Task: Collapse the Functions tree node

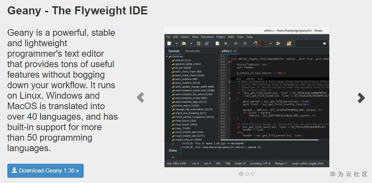Action: click(x=167, y=57)
